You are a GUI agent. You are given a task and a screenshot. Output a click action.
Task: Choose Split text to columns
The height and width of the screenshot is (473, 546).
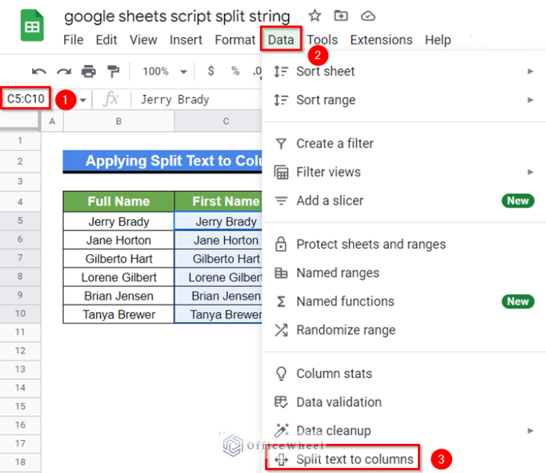point(354,459)
